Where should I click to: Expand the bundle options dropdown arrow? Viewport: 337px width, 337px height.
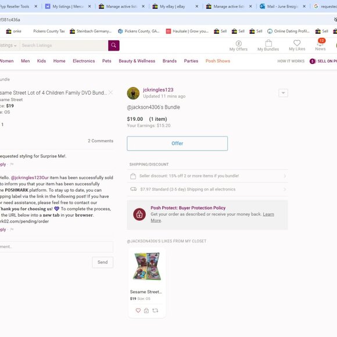coord(283,93)
